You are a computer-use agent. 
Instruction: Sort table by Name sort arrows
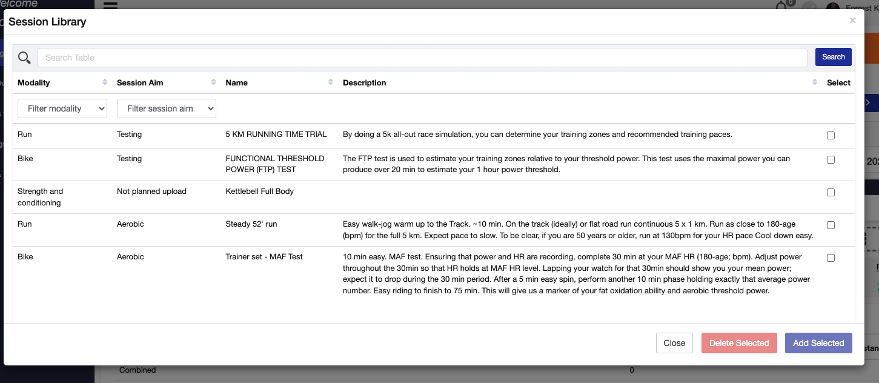click(x=331, y=82)
